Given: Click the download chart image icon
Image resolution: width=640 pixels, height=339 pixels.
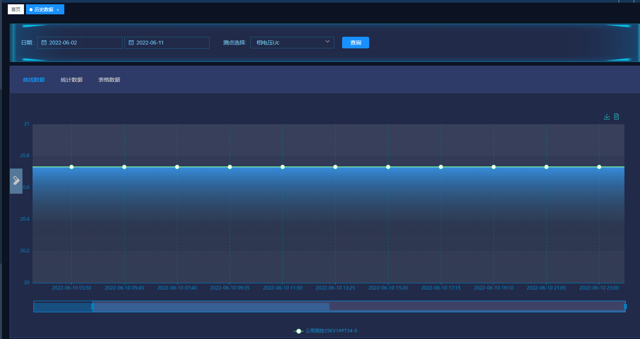Looking at the screenshot, I should pyautogui.click(x=607, y=116).
